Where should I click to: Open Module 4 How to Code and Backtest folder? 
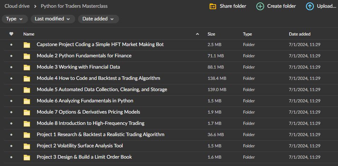pyautogui.click(x=98, y=78)
